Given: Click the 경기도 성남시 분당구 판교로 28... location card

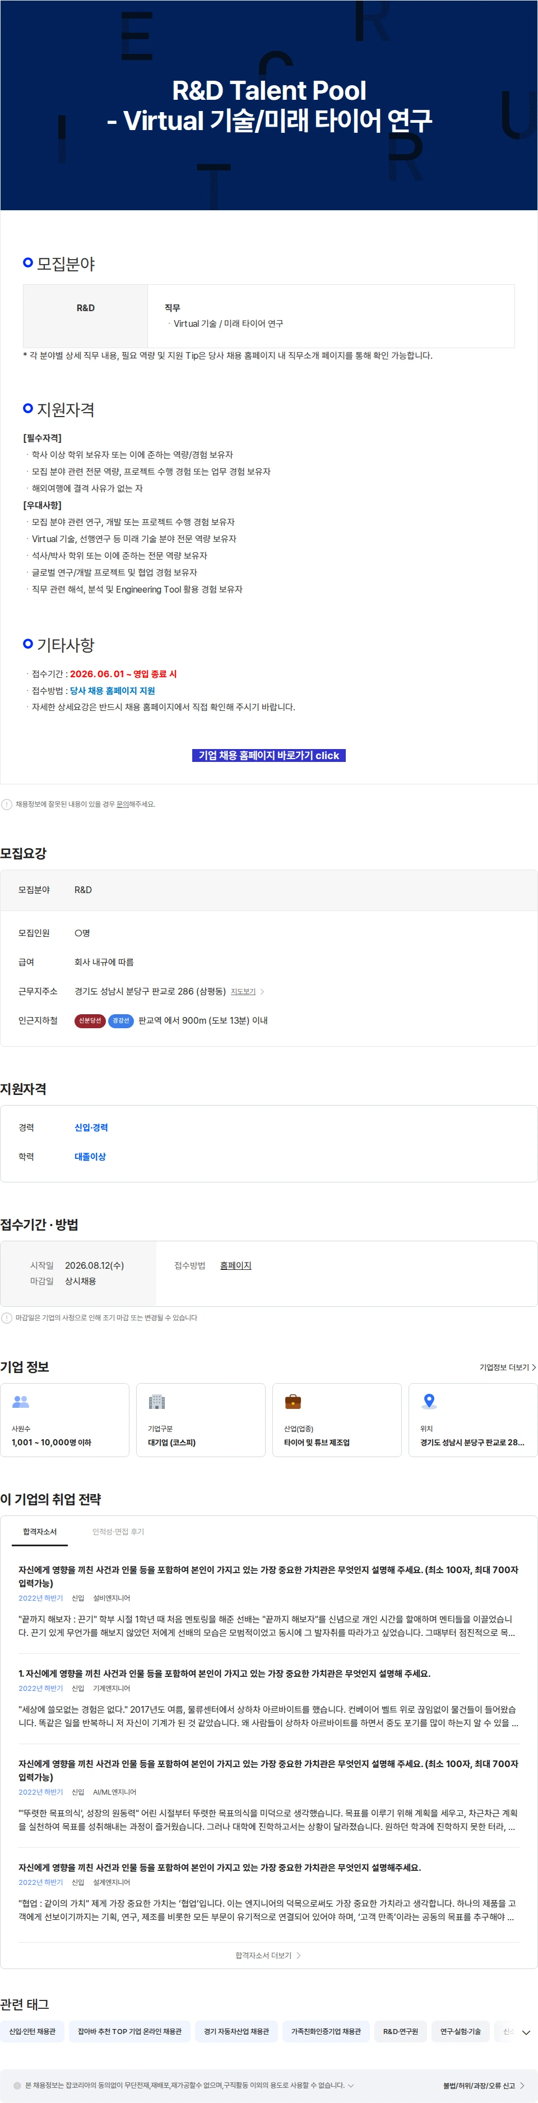Looking at the screenshot, I should (472, 1420).
